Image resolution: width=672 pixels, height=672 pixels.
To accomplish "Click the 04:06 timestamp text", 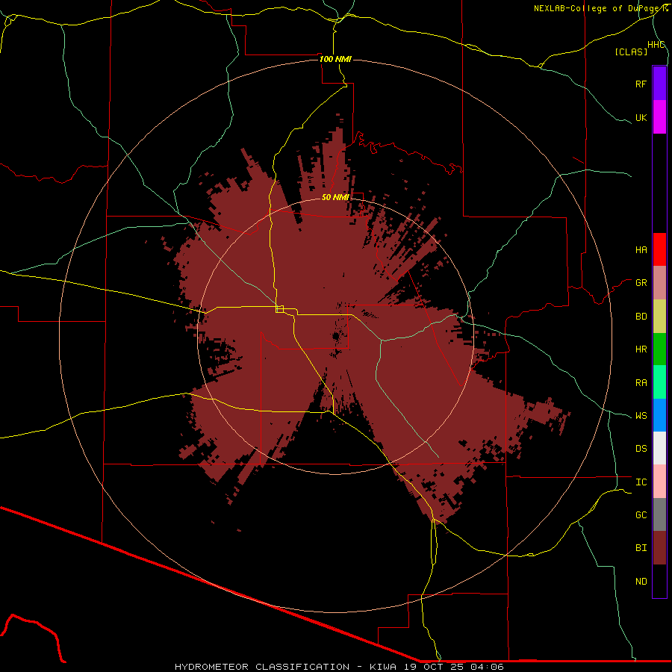I will tap(488, 667).
